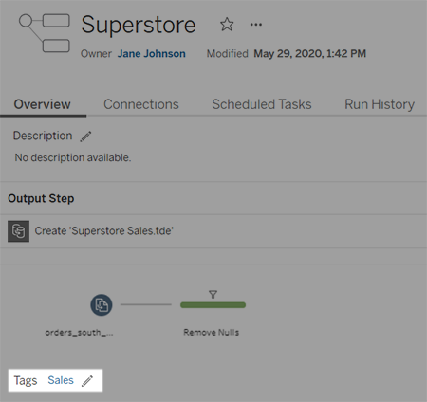Click the orders_south_ step label
Image resolution: width=427 pixels, height=402 pixels.
(79, 333)
